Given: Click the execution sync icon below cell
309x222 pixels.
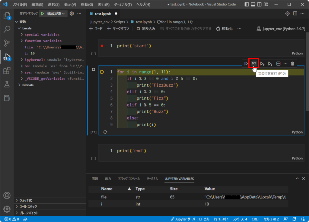Looking at the screenshot, I should (x=105, y=132).
